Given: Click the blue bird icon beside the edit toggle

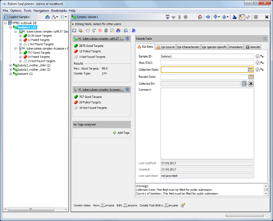Looking at the screenshot, I should 234,17.
